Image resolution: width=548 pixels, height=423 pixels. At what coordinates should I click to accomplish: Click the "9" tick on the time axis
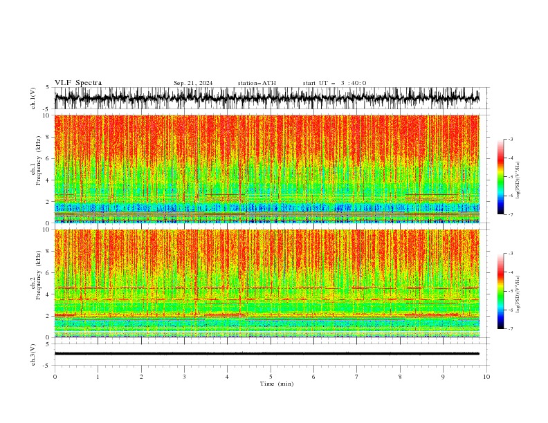(x=443, y=377)
